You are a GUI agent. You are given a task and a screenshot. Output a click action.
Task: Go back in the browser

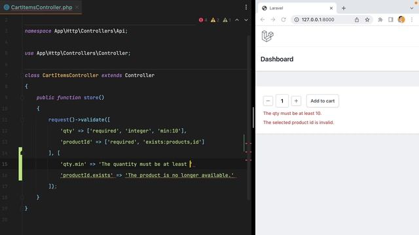click(x=263, y=20)
